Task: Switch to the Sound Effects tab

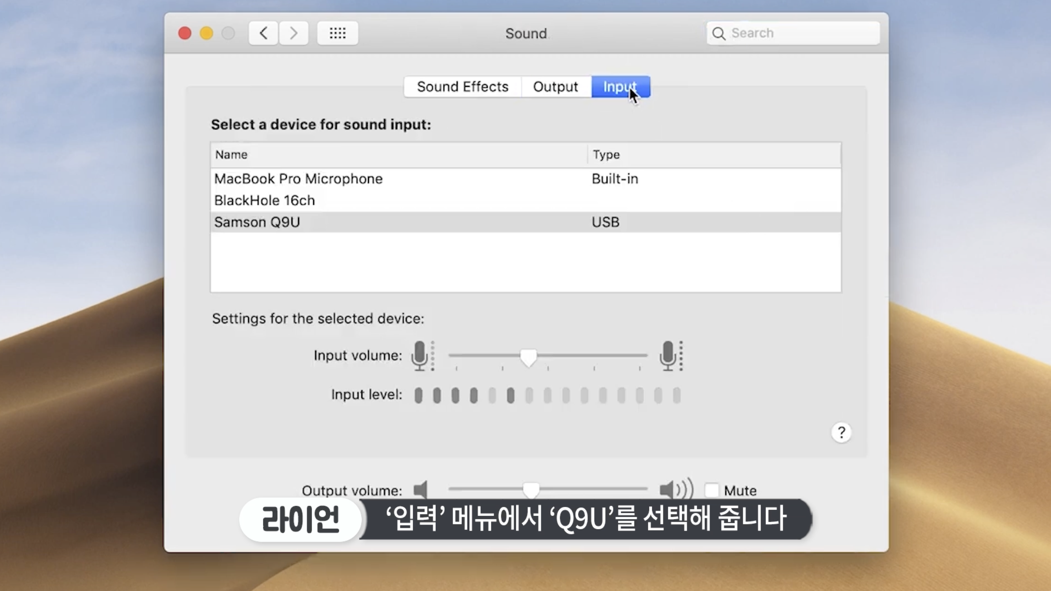Action: point(462,86)
